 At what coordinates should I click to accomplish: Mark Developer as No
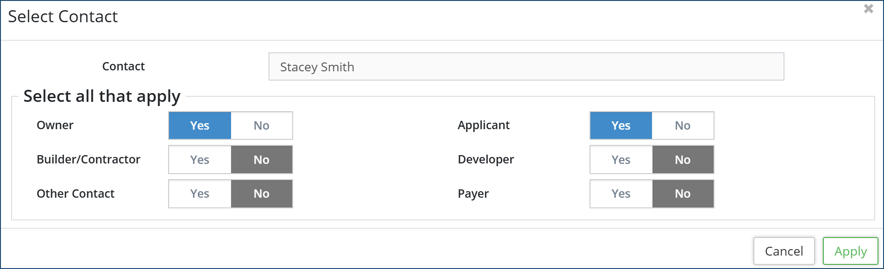pos(683,160)
